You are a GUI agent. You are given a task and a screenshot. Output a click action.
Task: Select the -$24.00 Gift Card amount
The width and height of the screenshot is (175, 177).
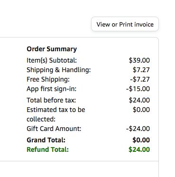point(138,129)
